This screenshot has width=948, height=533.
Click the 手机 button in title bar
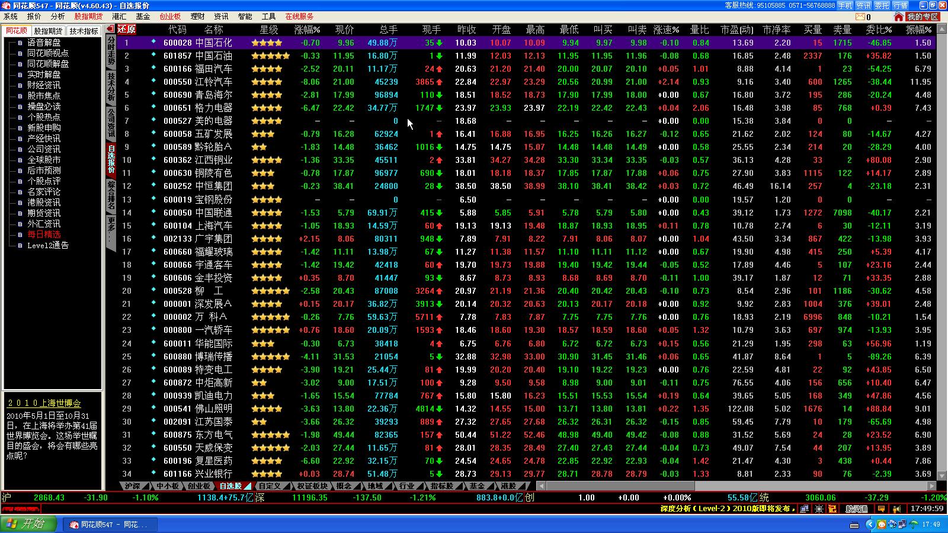pyautogui.click(x=845, y=5)
